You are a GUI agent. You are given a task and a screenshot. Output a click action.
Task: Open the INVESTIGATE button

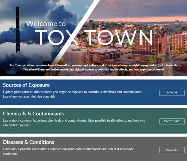(172, 121)
